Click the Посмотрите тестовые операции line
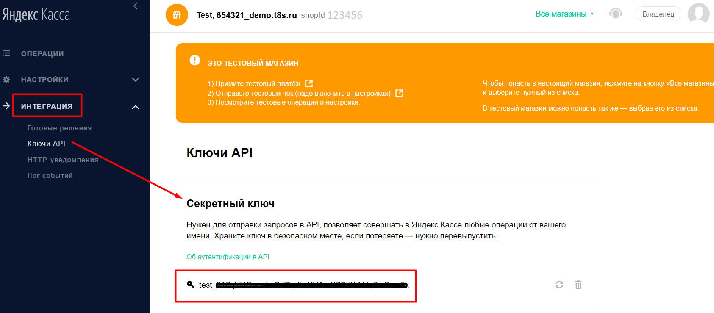Screen dimensions: 714x313 click(x=283, y=102)
